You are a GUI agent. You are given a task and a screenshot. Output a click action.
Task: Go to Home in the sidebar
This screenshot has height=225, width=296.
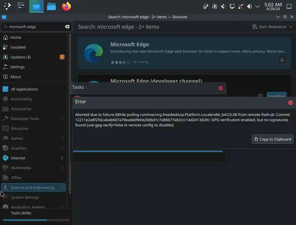coord(34,37)
